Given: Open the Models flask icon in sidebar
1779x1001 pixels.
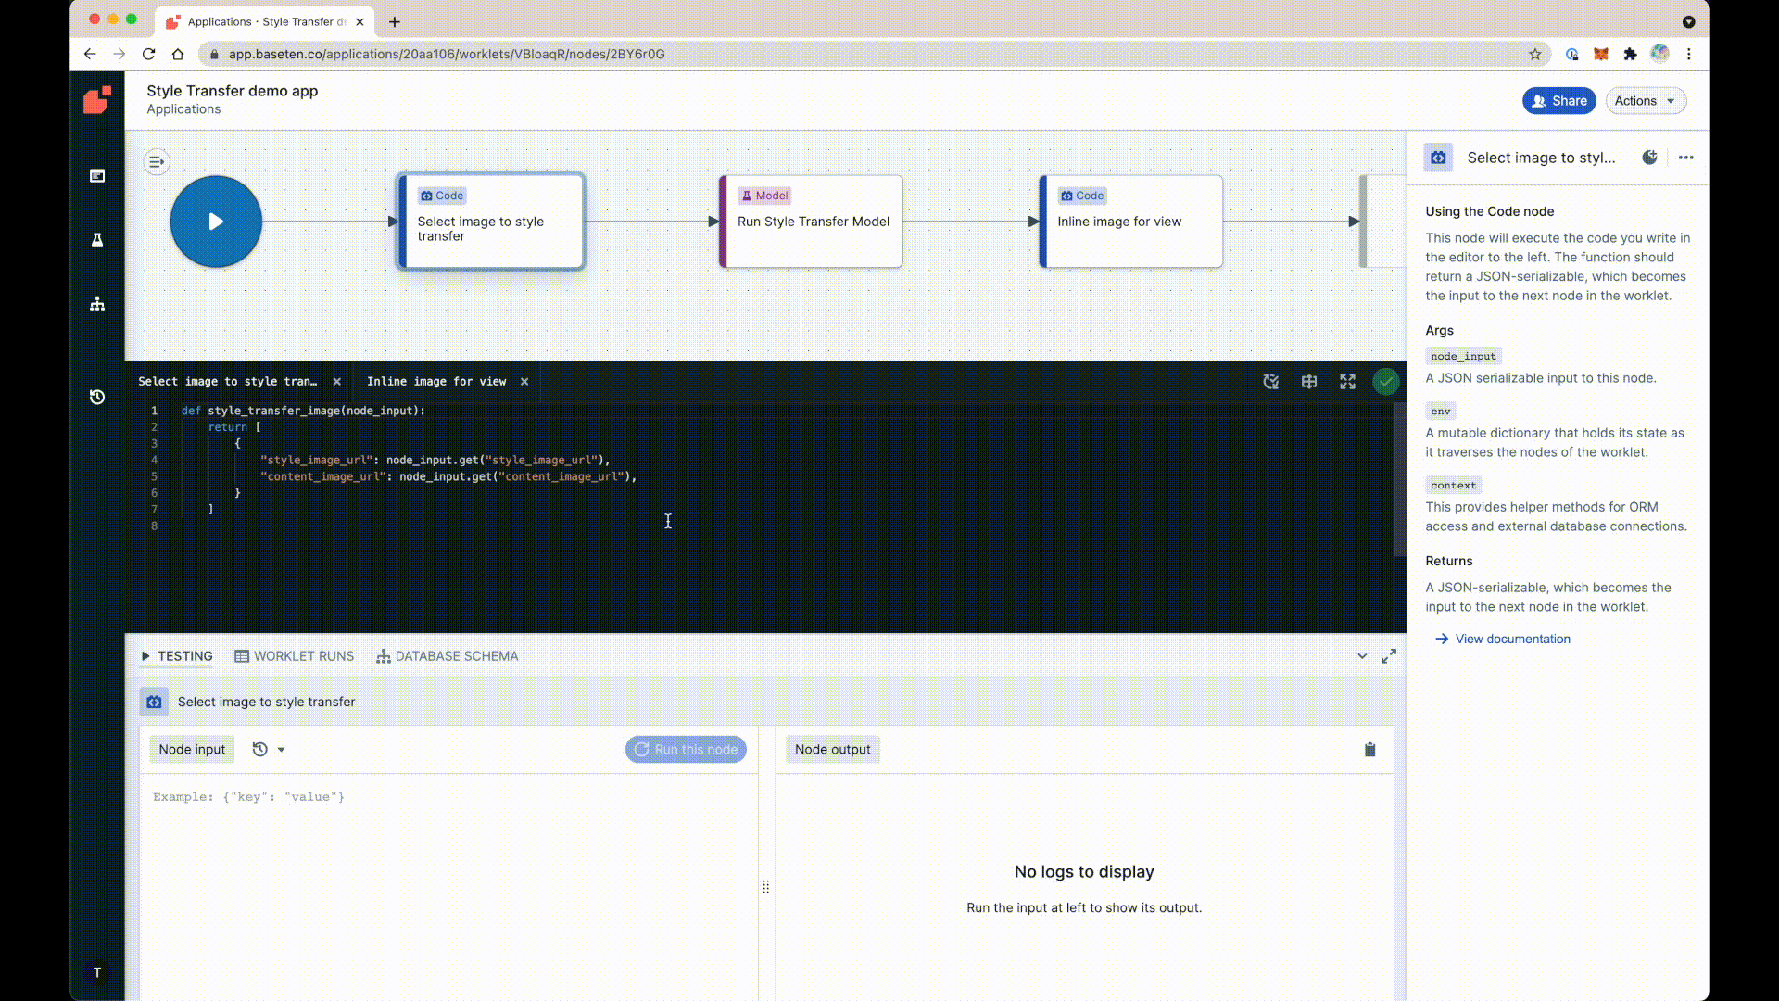Looking at the screenshot, I should pyautogui.click(x=97, y=240).
